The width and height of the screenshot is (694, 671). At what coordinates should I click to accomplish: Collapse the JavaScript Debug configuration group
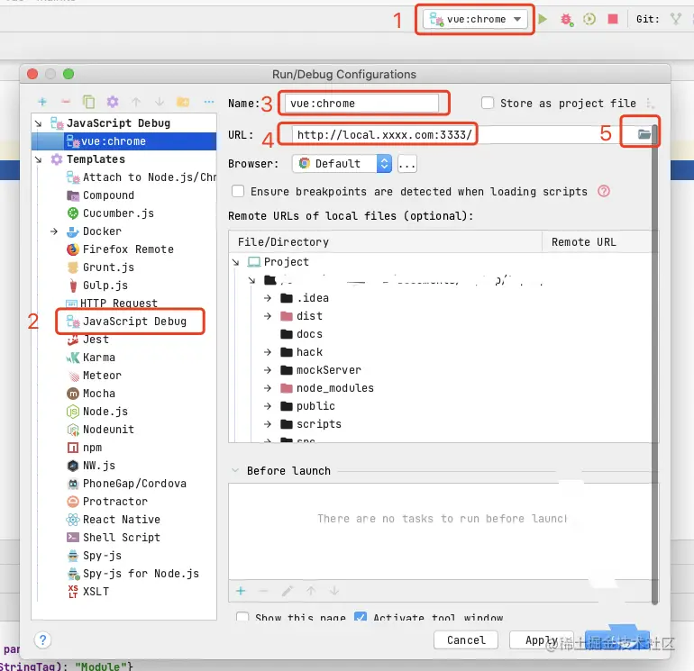pyautogui.click(x=39, y=123)
